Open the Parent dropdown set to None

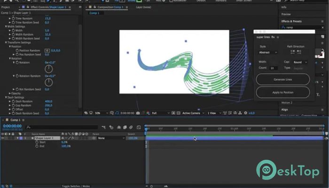(x=111, y=138)
